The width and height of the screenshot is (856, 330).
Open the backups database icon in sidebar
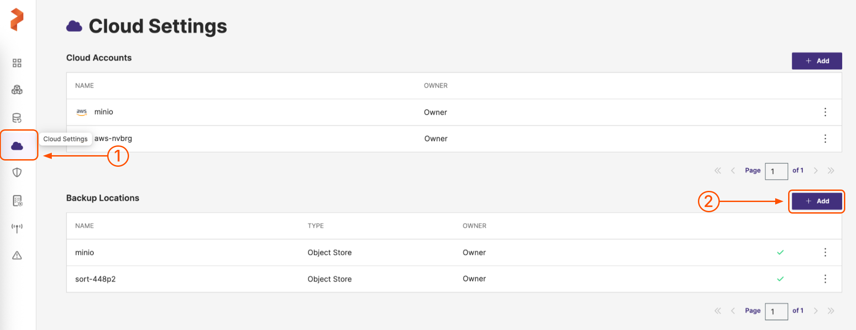pyautogui.click(x=17, y=118)
